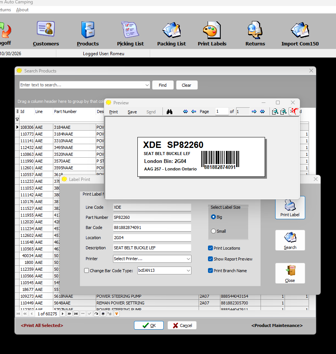Open the Picking List icon
Viewport: 336px width, 354px height.
point(130,30)
